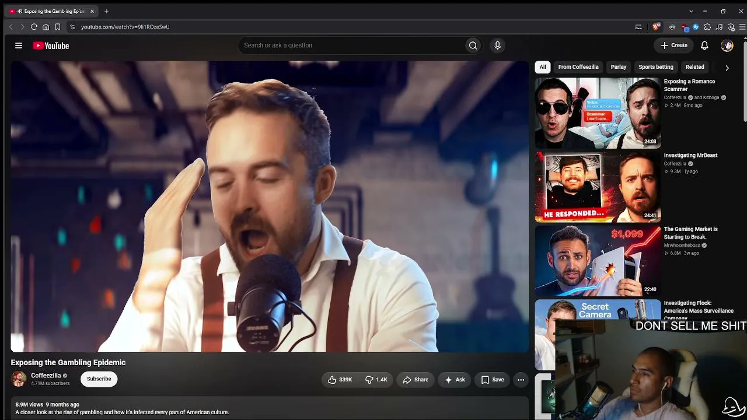Screen dimensions: 747x420
Task: Select the Related chip
Action: (x=694, y=67)
